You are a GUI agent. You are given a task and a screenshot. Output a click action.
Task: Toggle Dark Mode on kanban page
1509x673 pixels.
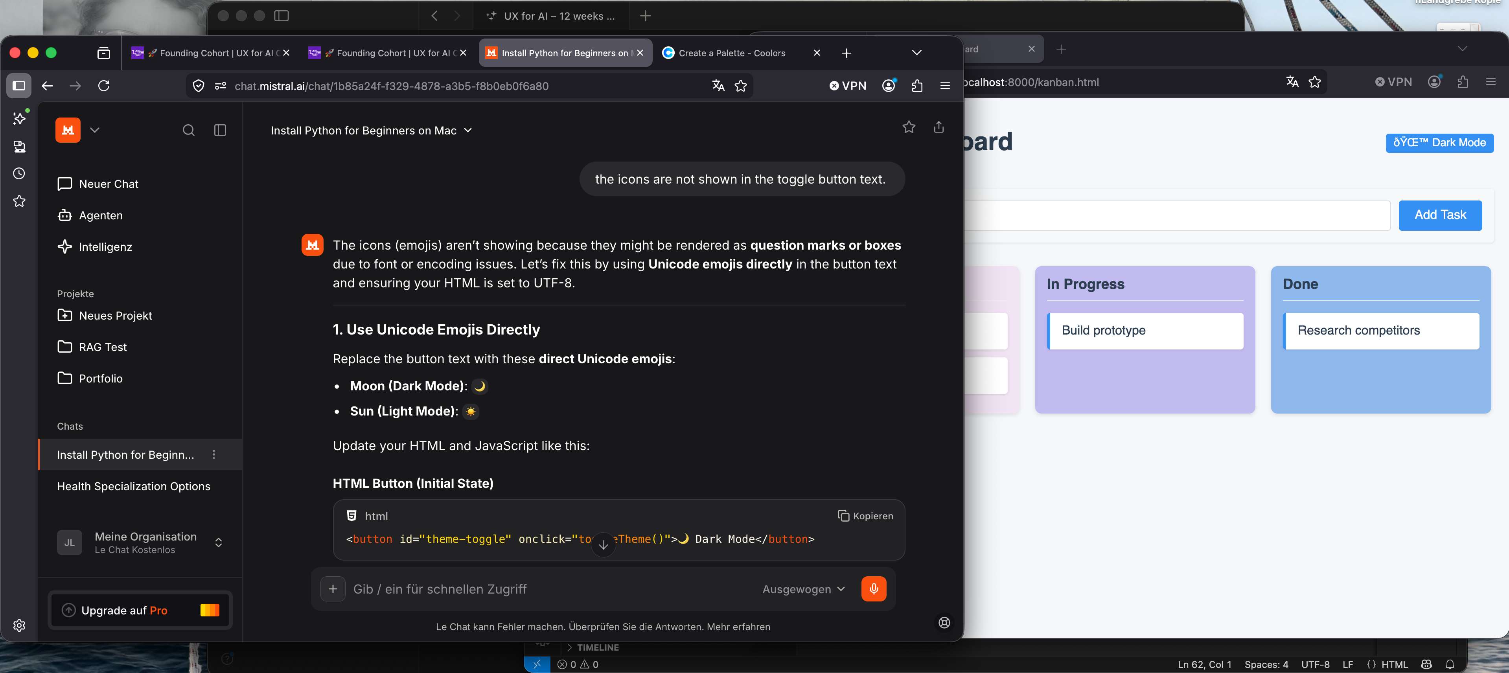click(x=1439, y=142)
